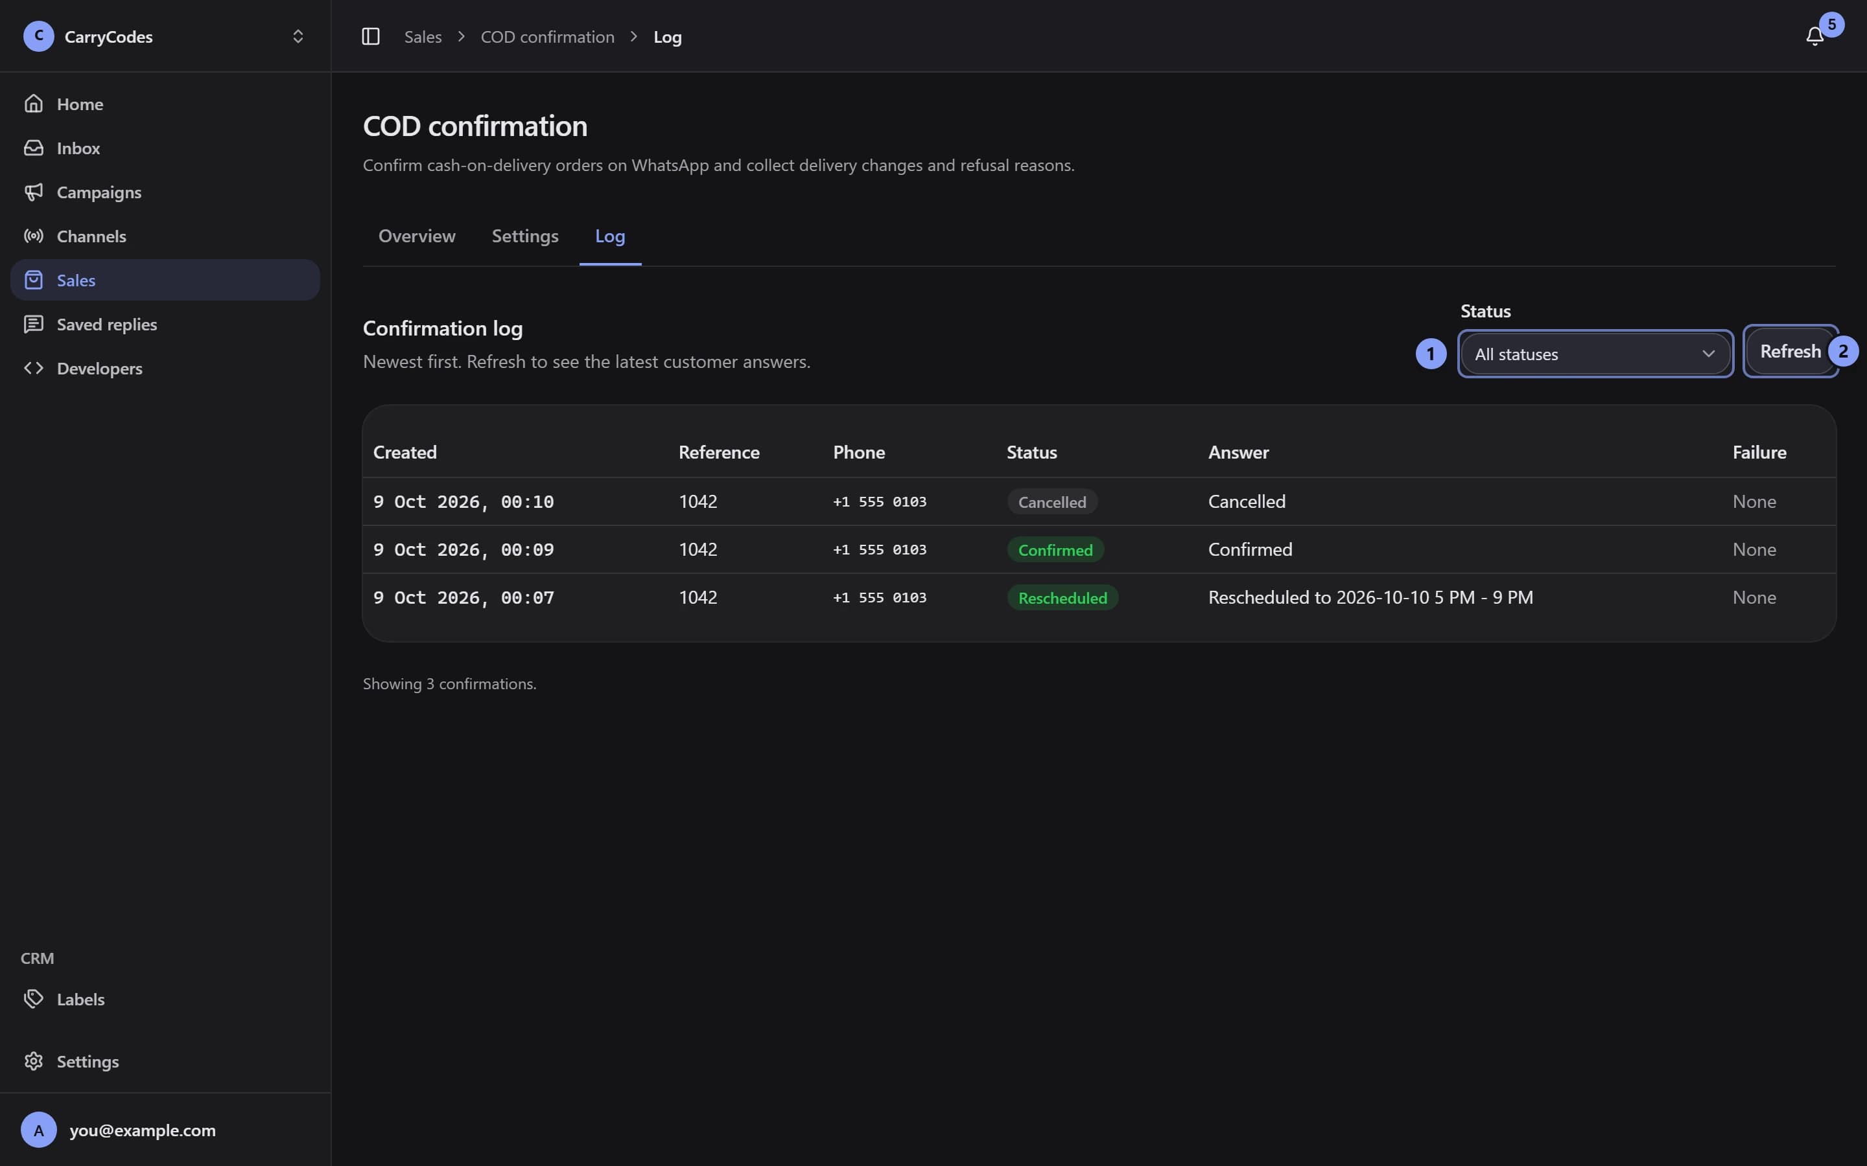Image resolution: width=1867 pixels, height=1166 pixels.
Task: Go to COD confirmation breadcrumb link
Action: 547,36
